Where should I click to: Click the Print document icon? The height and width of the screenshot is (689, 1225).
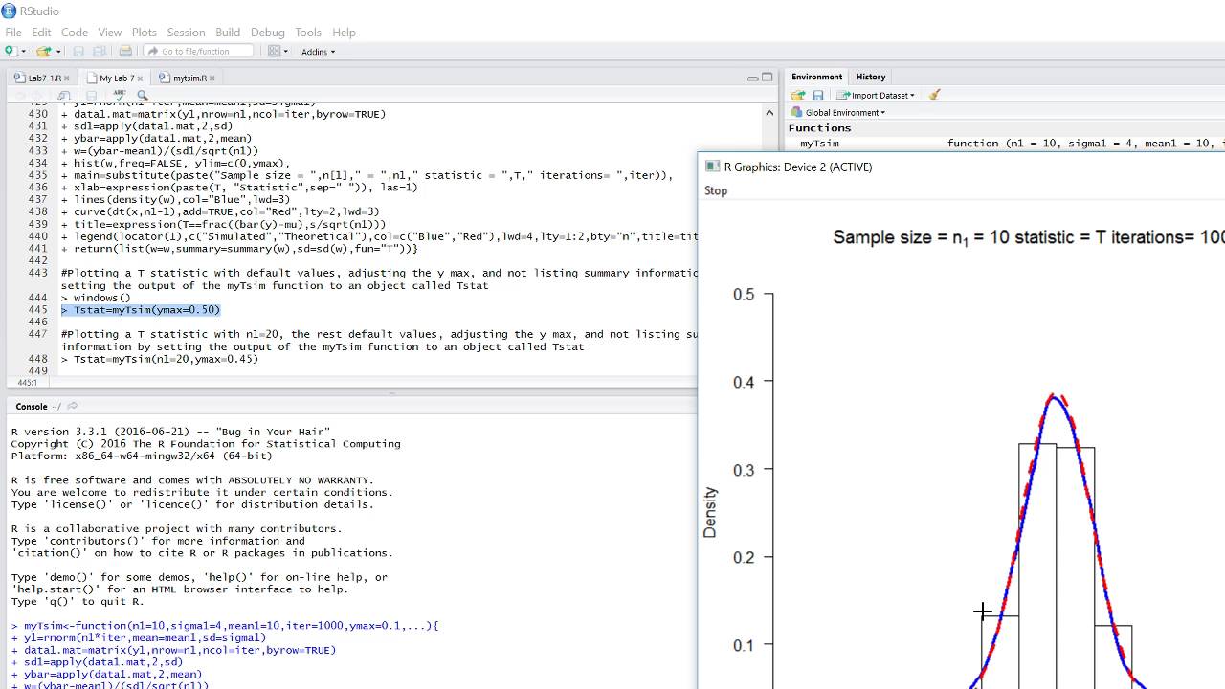pos(125,51)
